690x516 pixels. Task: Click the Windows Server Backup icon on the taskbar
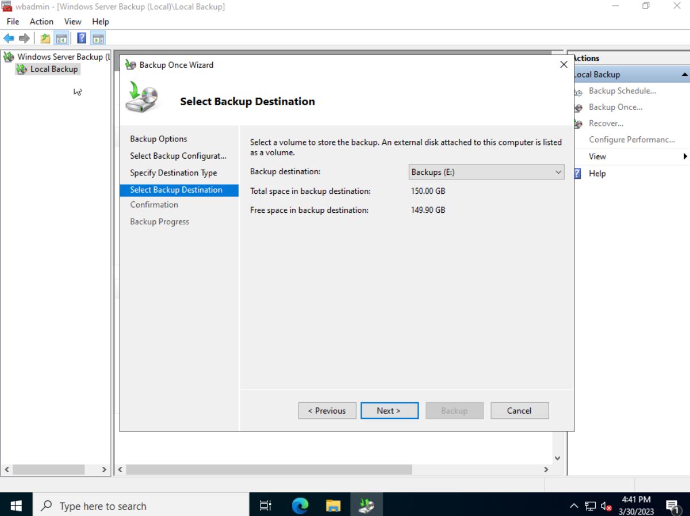(x=366, y=505)
